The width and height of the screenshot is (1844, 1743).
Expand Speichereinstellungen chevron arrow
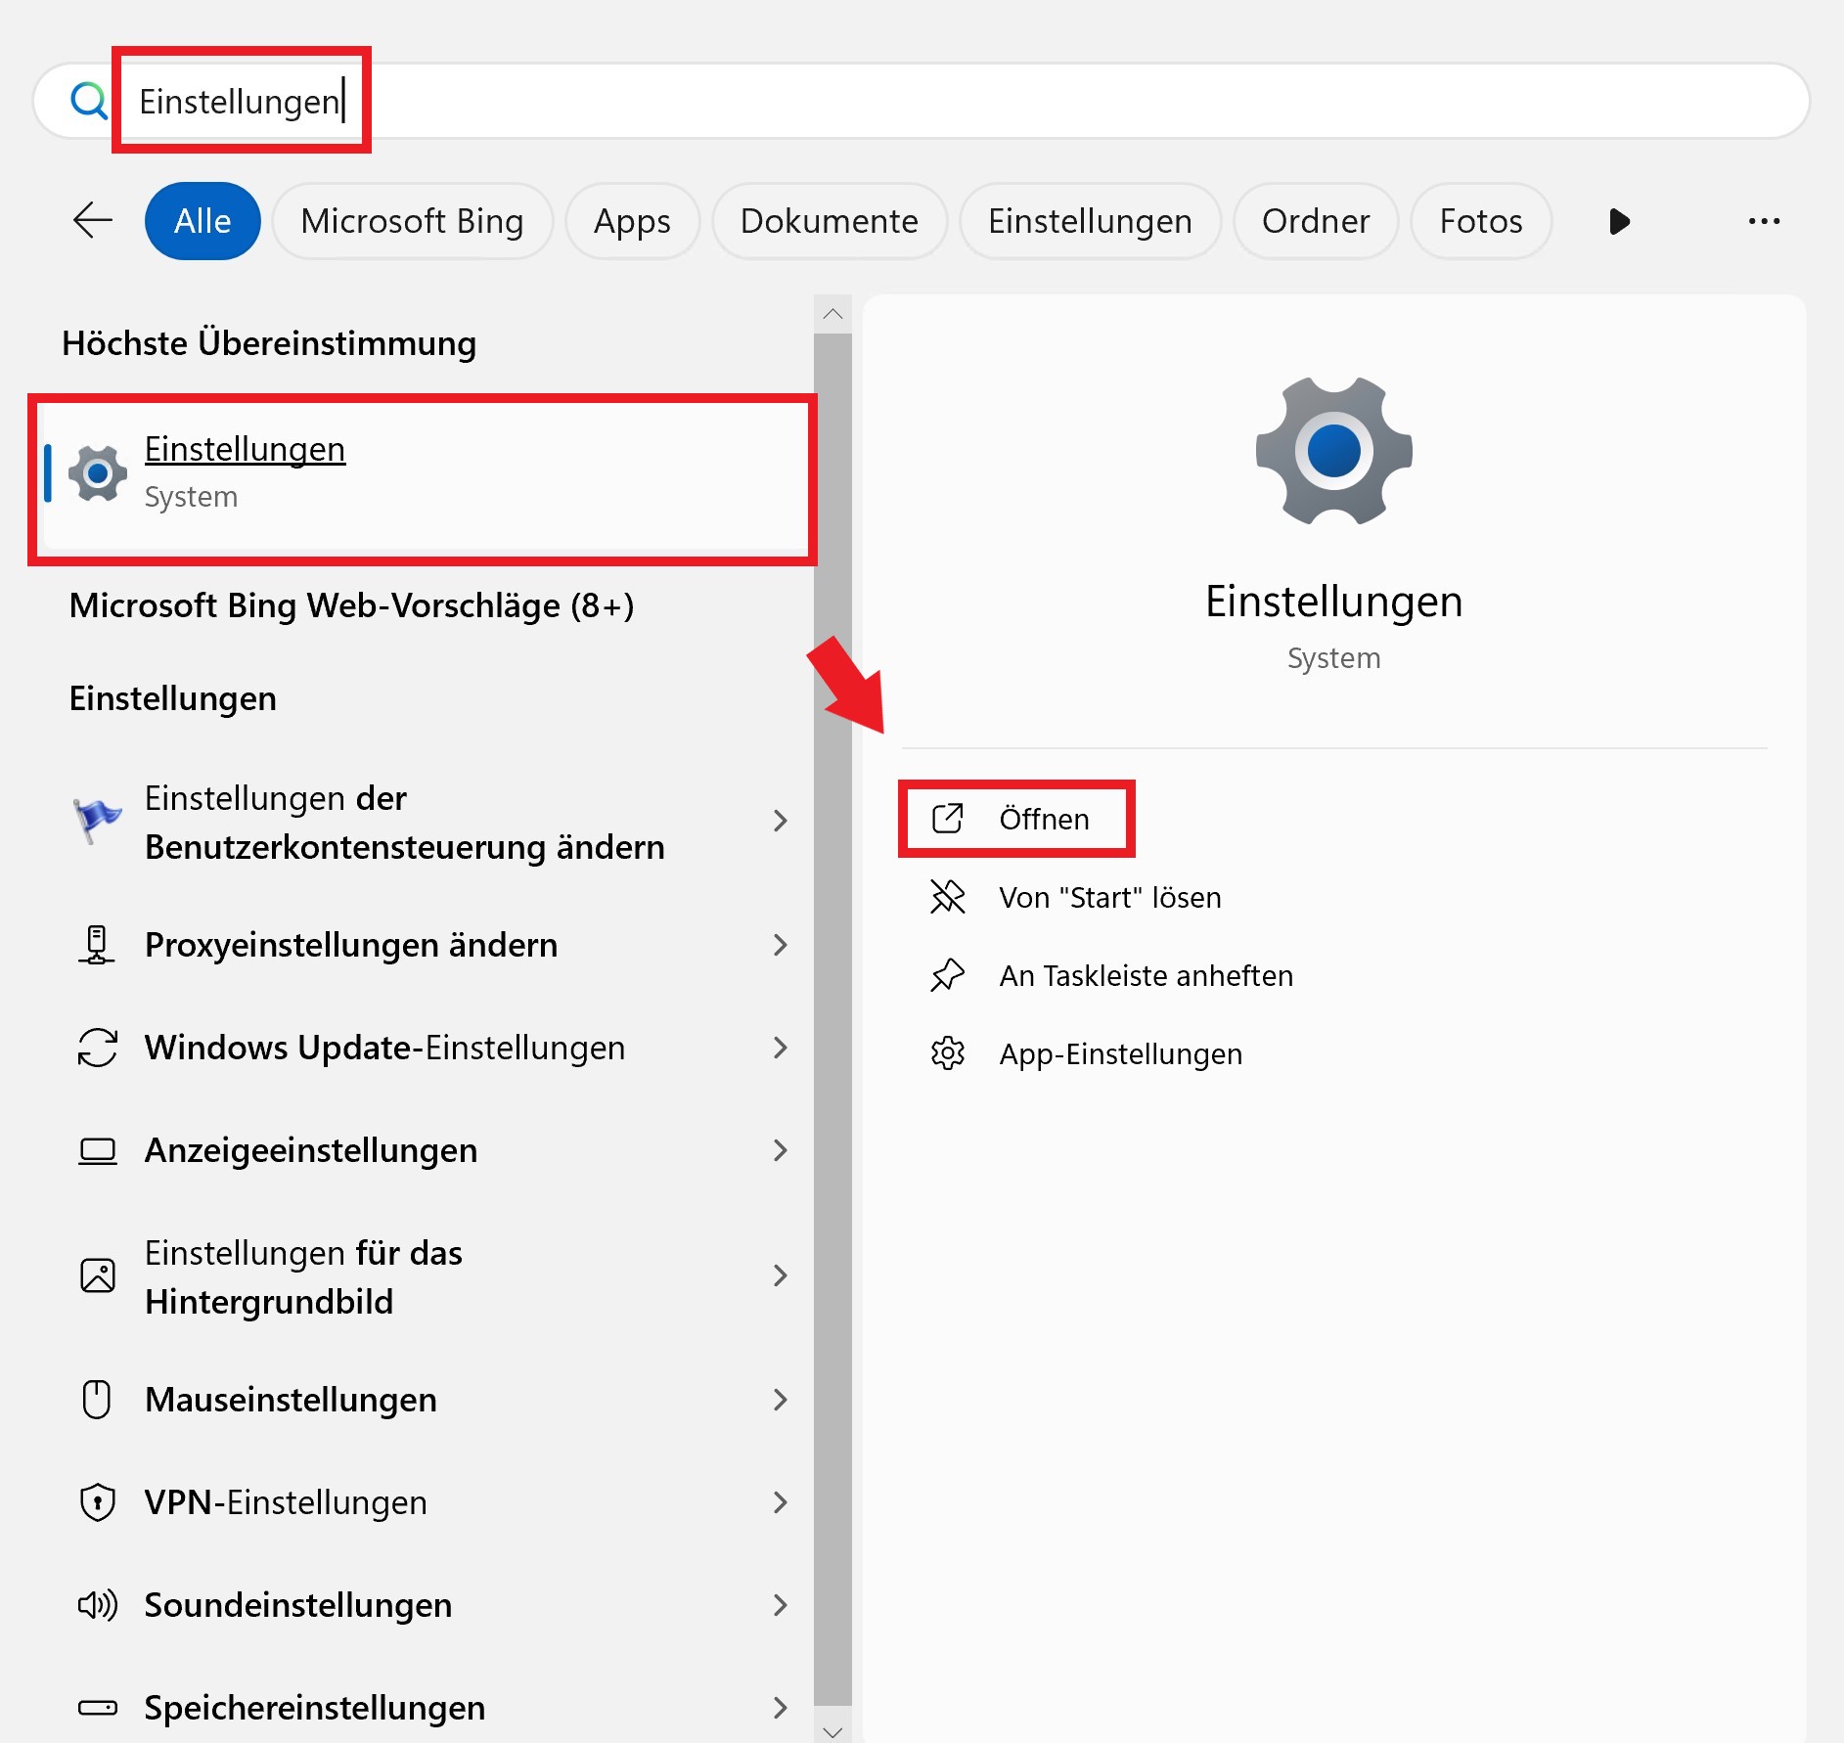click(780, 1708)
